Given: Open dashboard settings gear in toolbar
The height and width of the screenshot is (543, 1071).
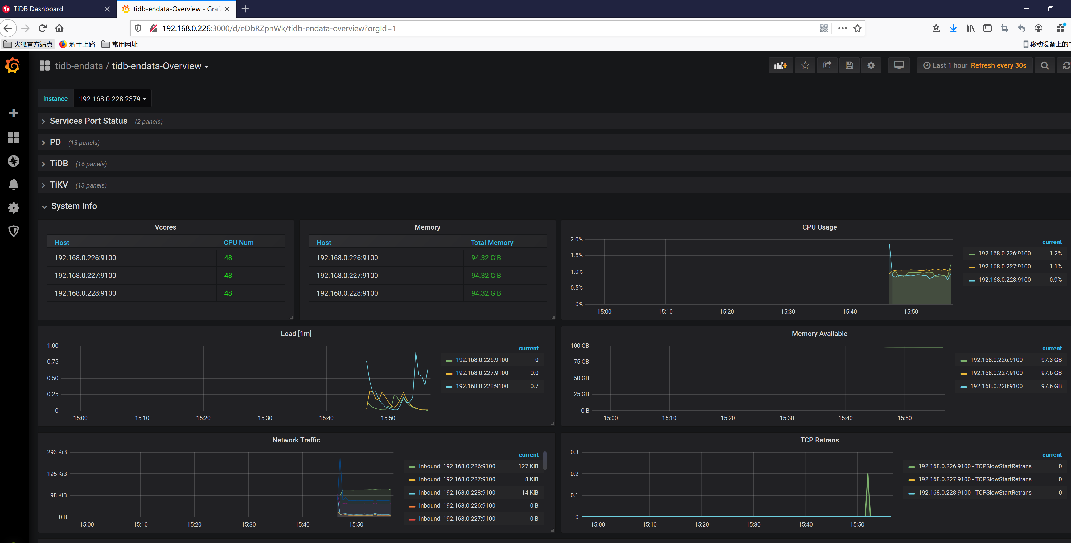Looking at the screenshot, I should coord(871,65).
